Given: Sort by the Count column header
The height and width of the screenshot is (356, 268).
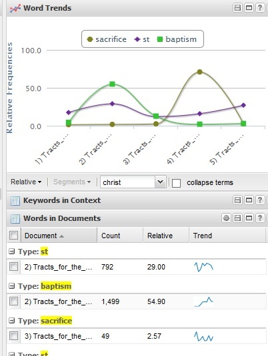Looking at the screenshot, I should pos(120,236).
